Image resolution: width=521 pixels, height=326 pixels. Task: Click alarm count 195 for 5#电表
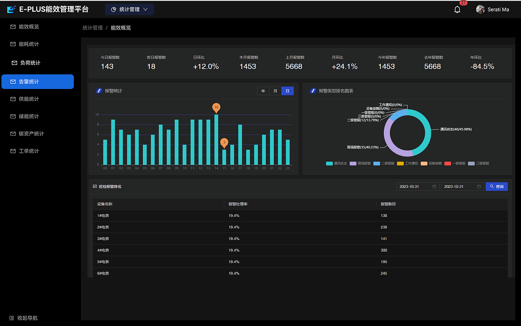click(x=384, y=262)
